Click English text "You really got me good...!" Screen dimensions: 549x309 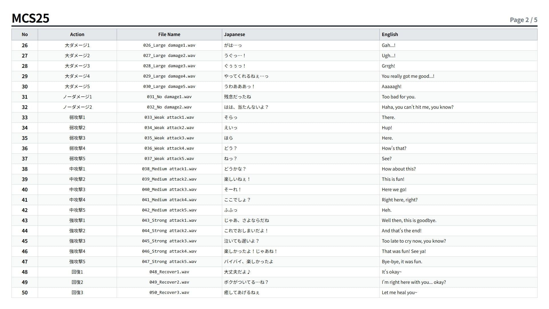[x=408, y=76]
